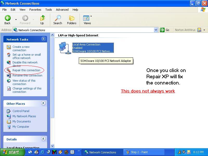Image resolution: width=208 pixels, height=156 pixels.
Task: Open the Advanced menu
Action: click(62, 10)
